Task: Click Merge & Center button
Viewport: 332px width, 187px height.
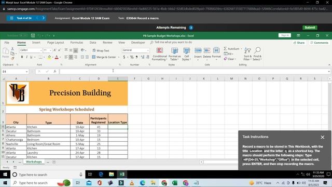Action: tap(104, 57)
